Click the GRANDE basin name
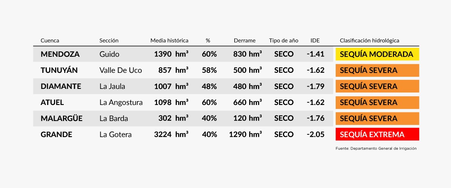Viewport: 451px width, 188px height. click(56, 134)
